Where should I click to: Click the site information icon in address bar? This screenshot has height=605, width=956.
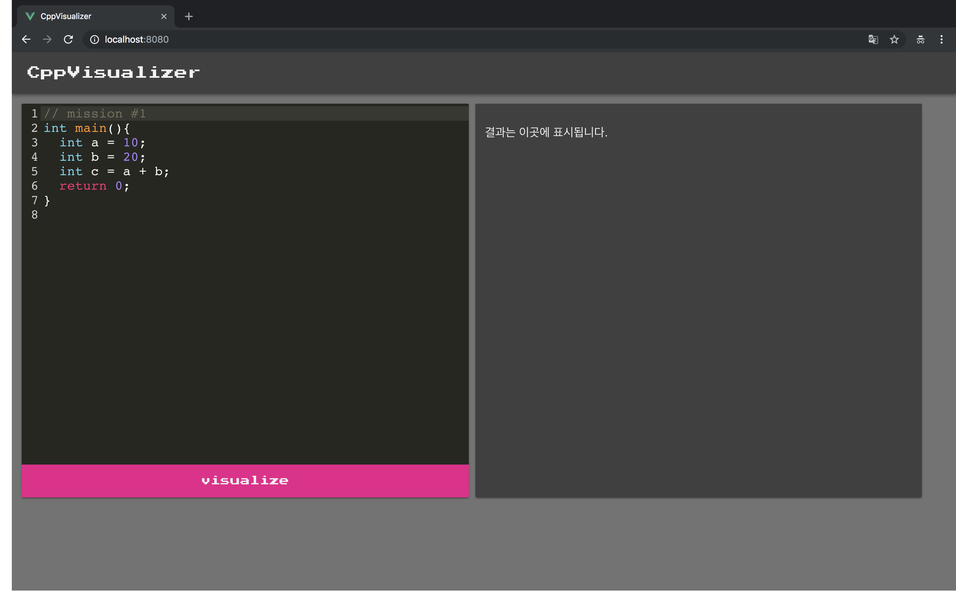tap(94, 39)
